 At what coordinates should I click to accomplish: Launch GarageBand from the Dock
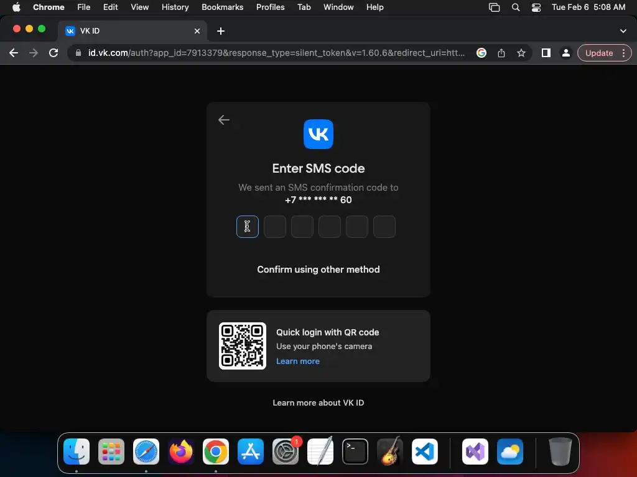(390, 452)
